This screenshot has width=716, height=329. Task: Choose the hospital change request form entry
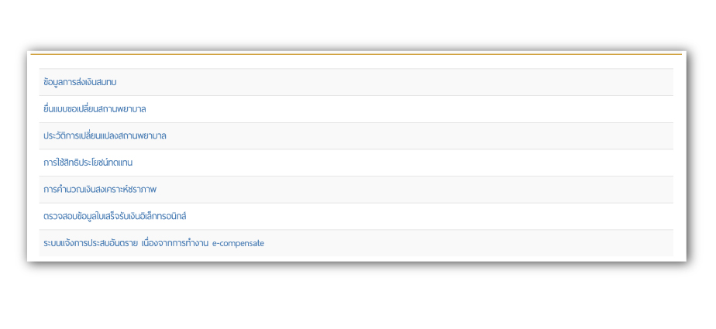tap(95, 109)
